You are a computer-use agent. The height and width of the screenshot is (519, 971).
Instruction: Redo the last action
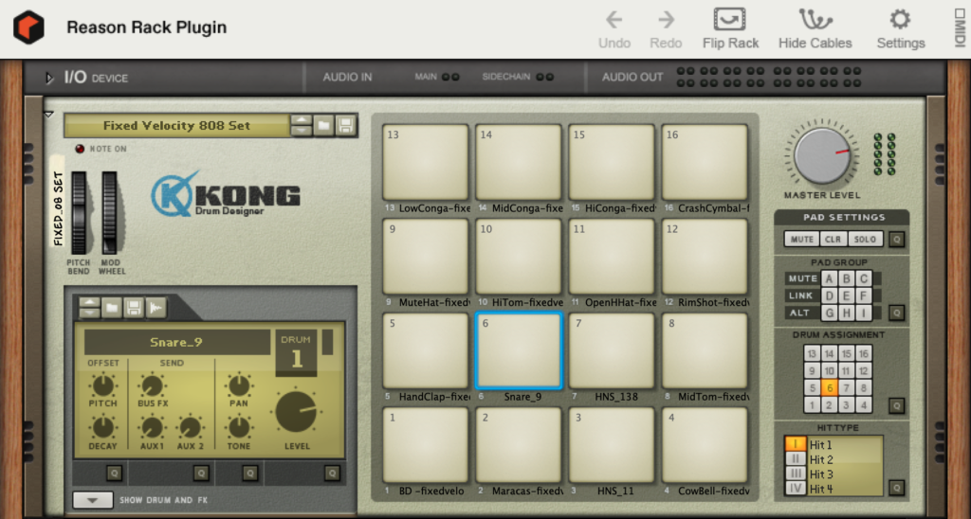[x=666, y=29]
